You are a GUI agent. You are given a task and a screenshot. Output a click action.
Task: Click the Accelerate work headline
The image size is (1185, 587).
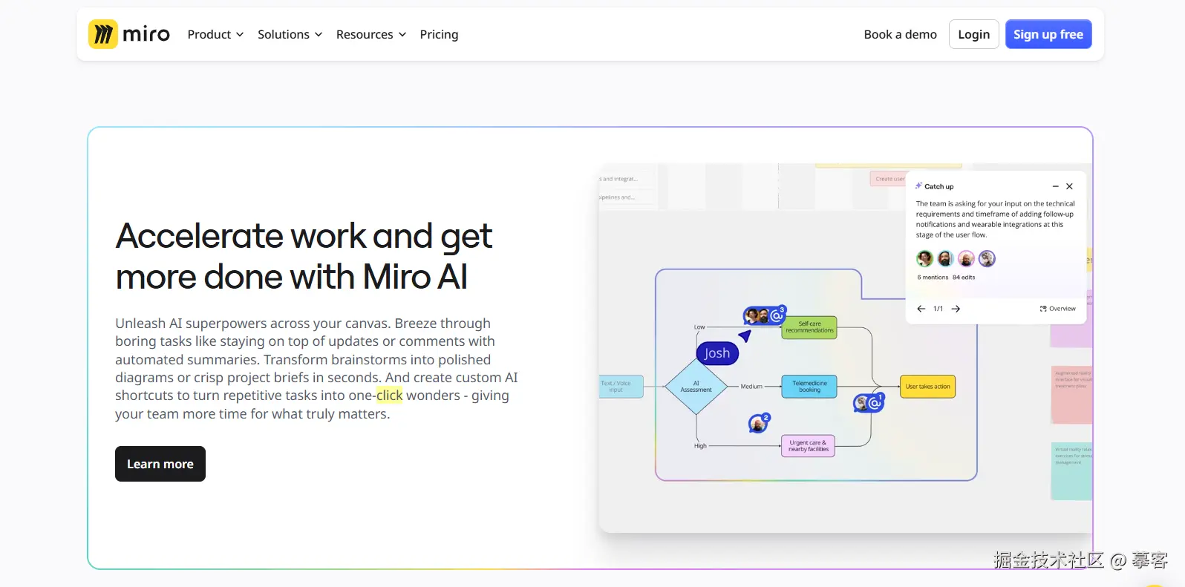coord(304,256)
